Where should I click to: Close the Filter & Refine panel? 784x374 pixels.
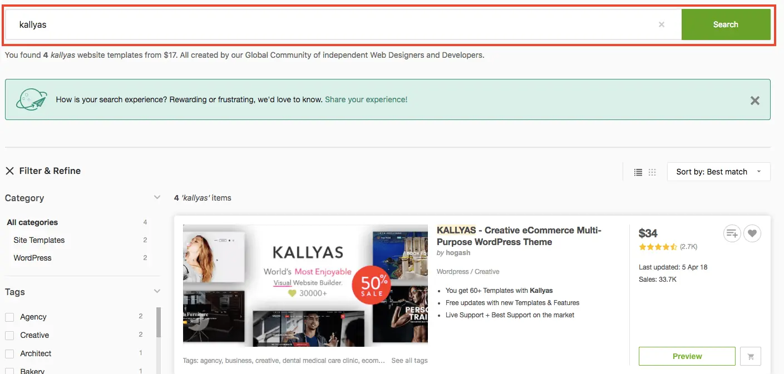pyautogui.click(x=9, y=171)
